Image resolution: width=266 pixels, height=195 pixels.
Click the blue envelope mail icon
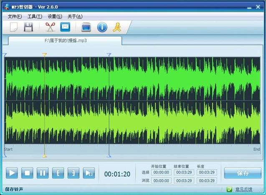tap(65, 27)
